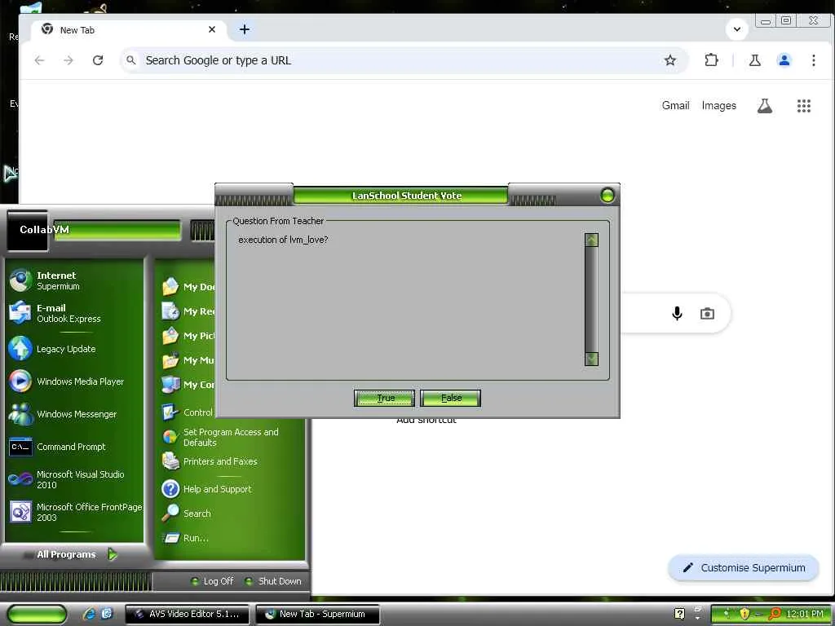Click Shut Down

point(274,580)
